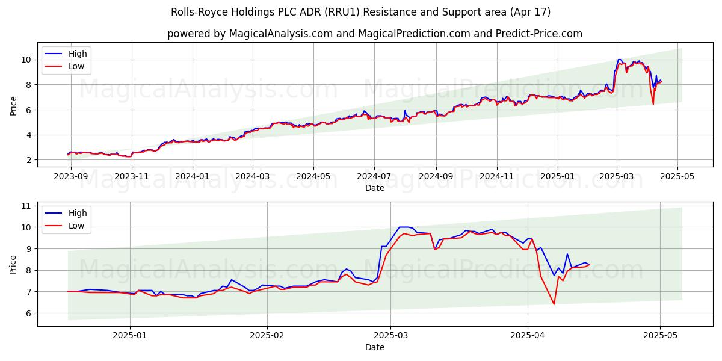Click y-axis tick '9' in bottom chart
Screen dimensions: 722x361
tap(29, 248)
